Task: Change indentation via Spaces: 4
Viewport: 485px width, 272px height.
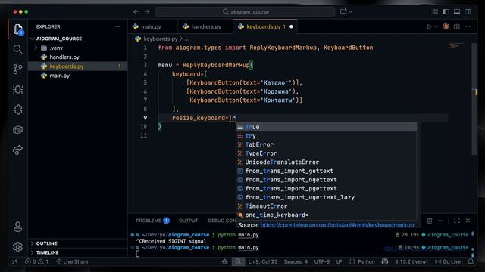Action: click(x=296, y=262)
